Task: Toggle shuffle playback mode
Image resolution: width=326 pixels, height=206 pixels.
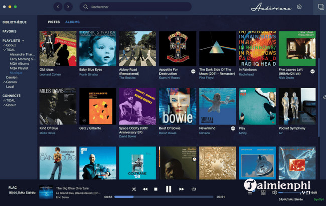Action: (x=134, y=189)
